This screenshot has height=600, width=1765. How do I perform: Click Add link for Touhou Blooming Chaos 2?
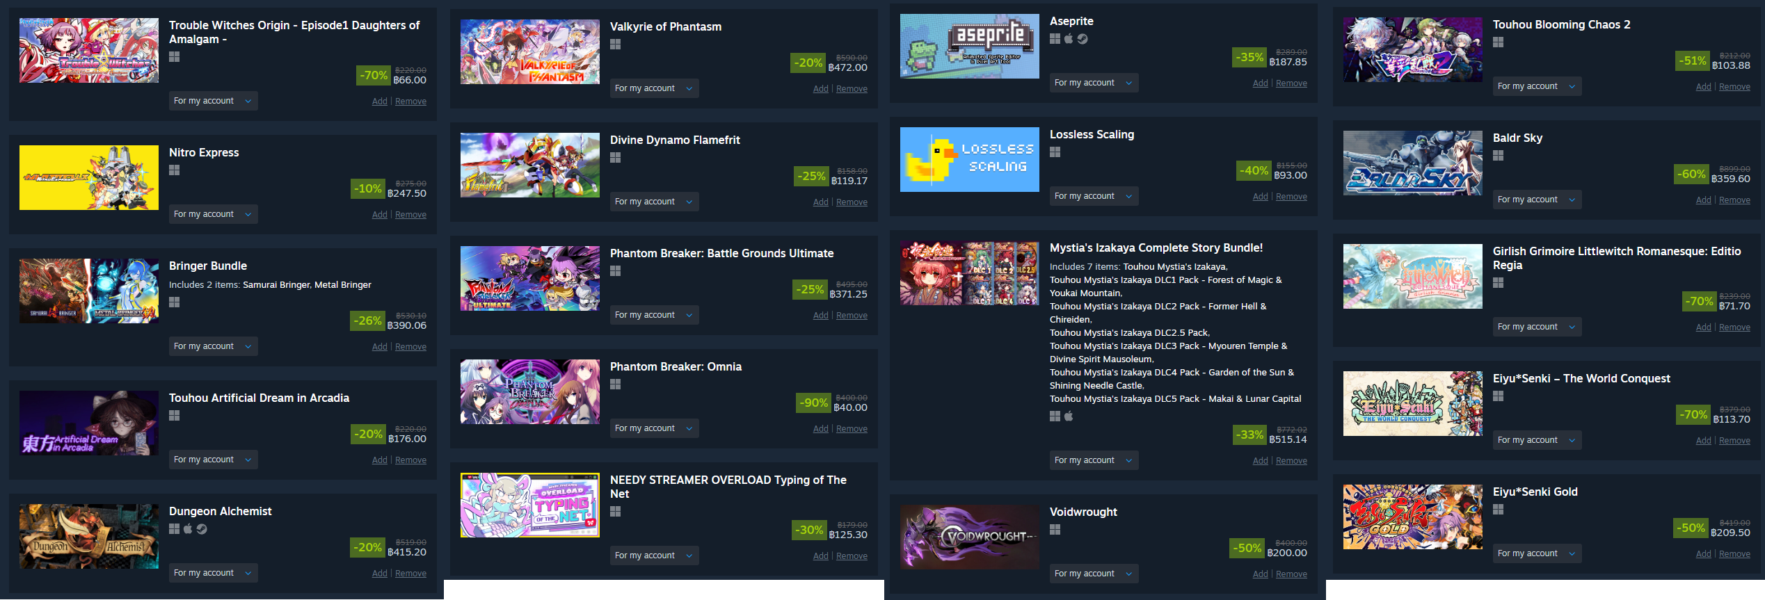[1703, 87]
